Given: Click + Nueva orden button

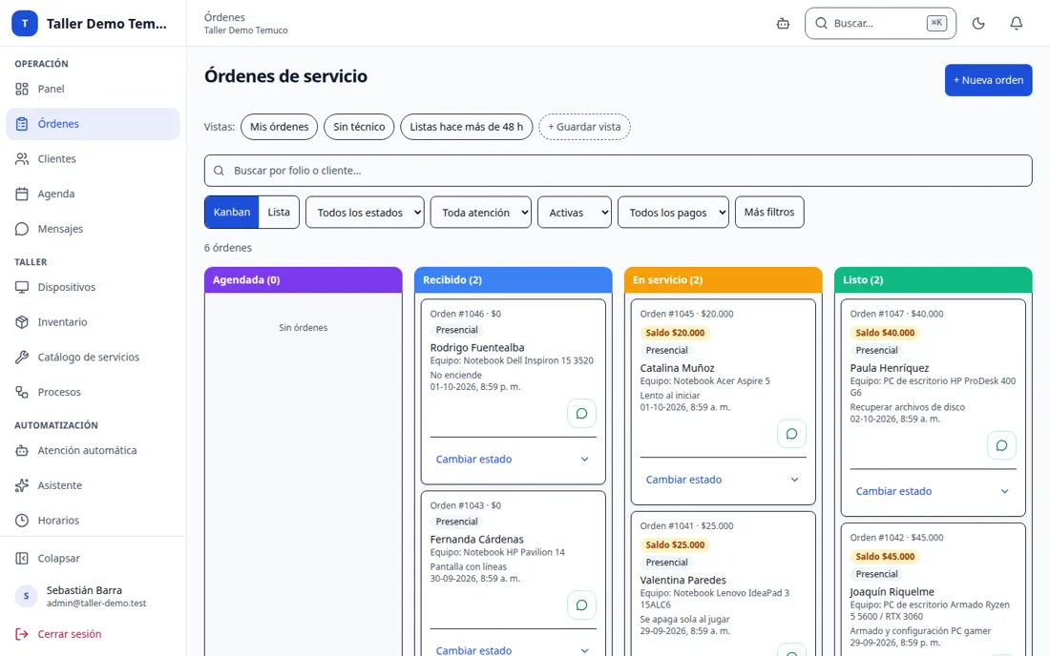Looking at the screenshot, I should point(988,80).
